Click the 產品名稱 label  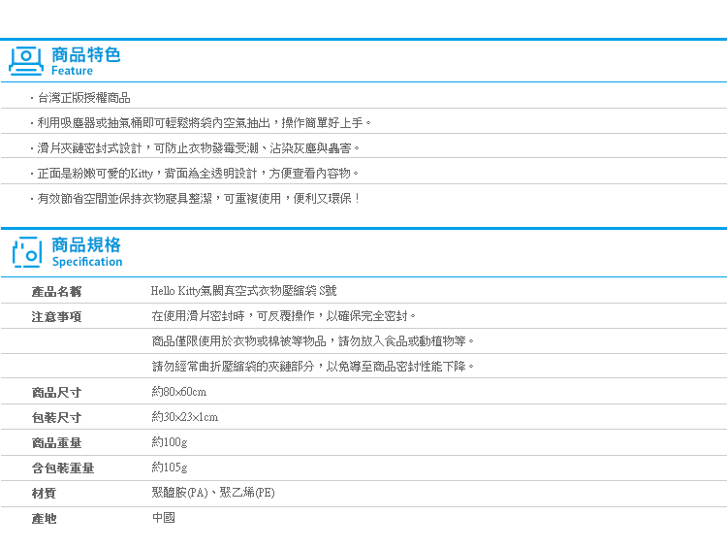56,291
